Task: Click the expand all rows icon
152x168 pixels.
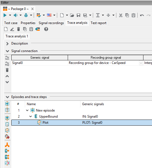Action: [98, 15]
